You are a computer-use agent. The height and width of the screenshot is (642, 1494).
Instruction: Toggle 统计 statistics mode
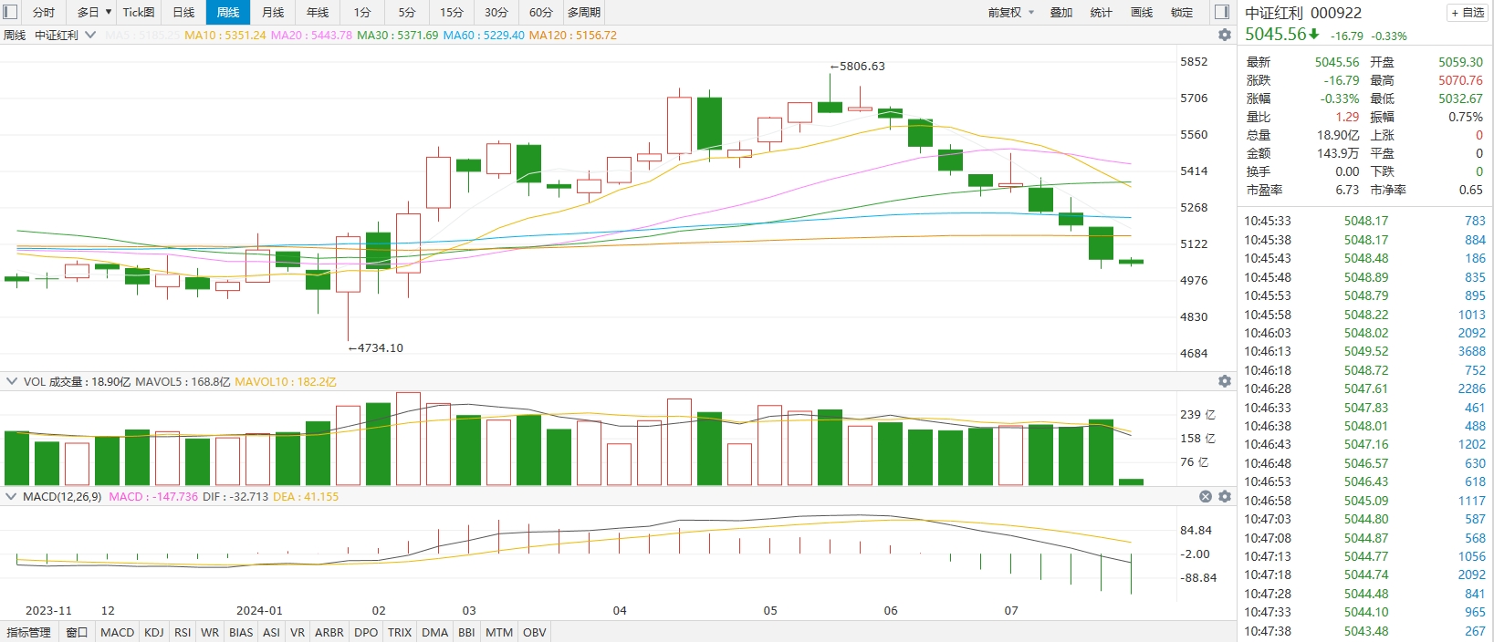(1102, 13)
